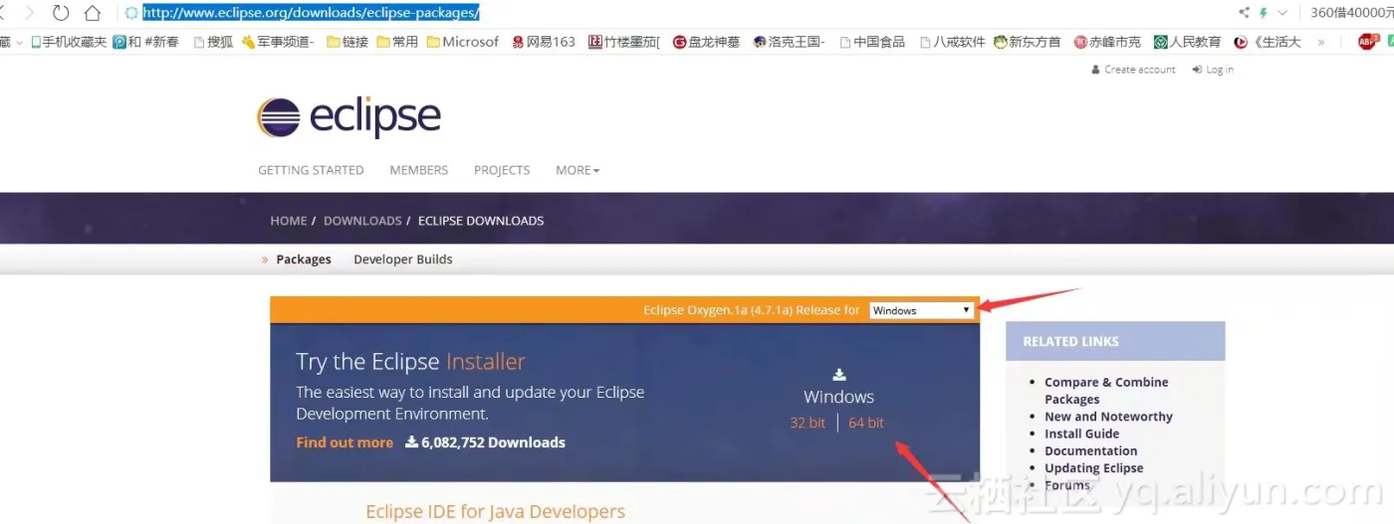The width and height of the screenshot is (1394, 524).
Task: Open the GETTING STARTED menu
Action: pos(311,170)
